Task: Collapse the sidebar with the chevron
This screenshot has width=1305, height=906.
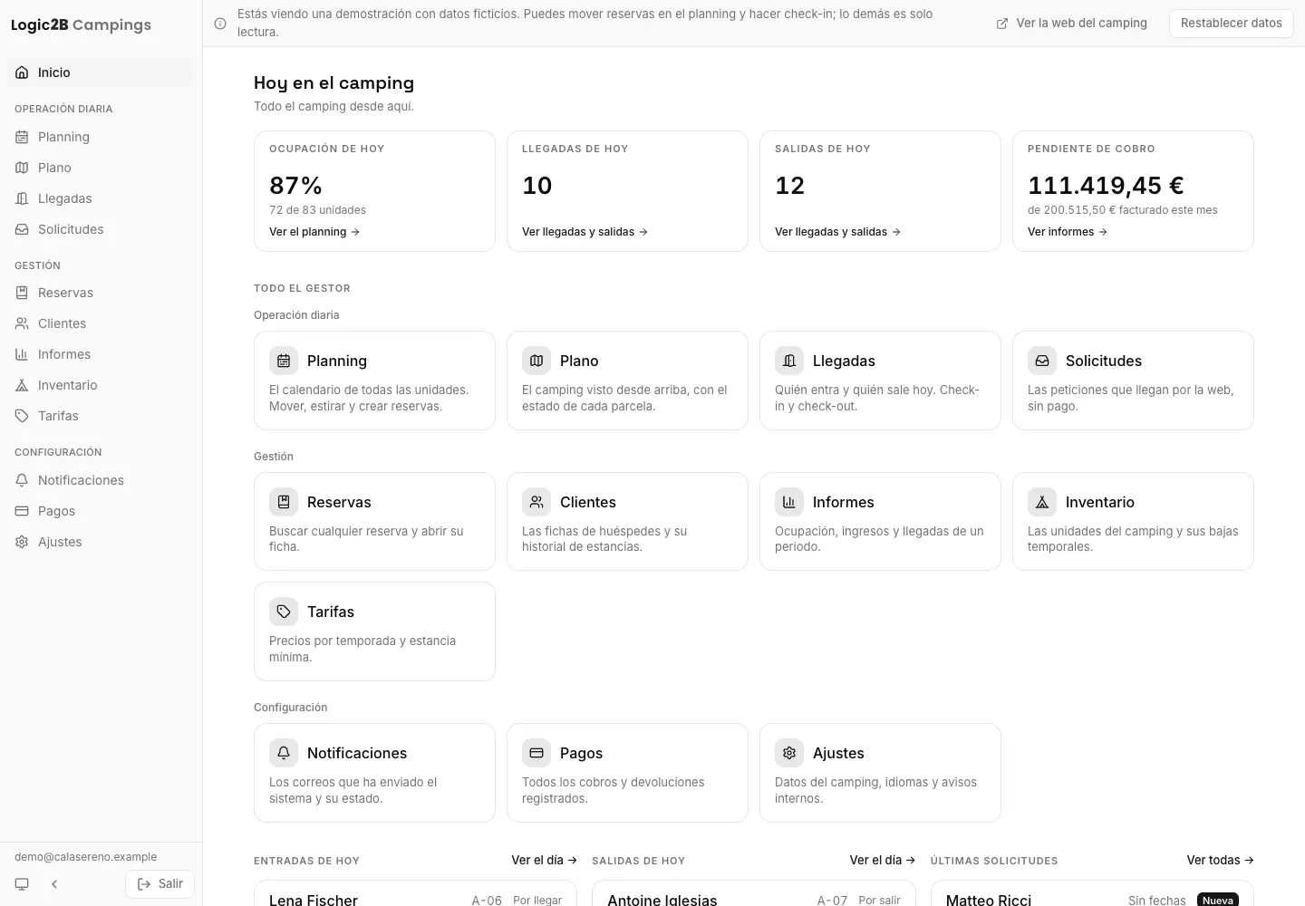Action: pyautogui.click(x=54, y=884)
